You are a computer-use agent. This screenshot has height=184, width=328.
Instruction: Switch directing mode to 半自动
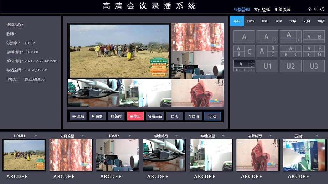[x=194, y=116]
